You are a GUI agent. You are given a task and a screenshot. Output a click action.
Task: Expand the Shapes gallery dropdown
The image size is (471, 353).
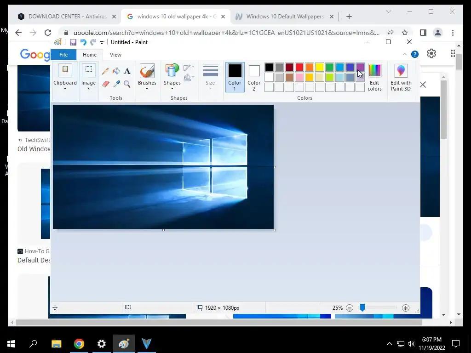click(x=172, y=89)
